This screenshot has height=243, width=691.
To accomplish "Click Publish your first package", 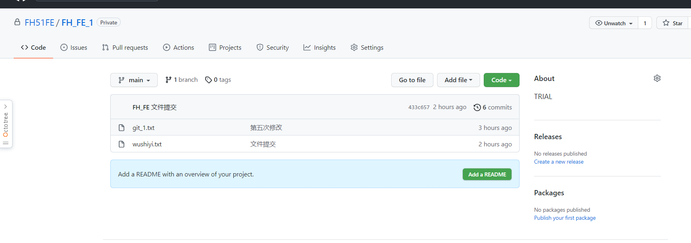I will [565, 218].
